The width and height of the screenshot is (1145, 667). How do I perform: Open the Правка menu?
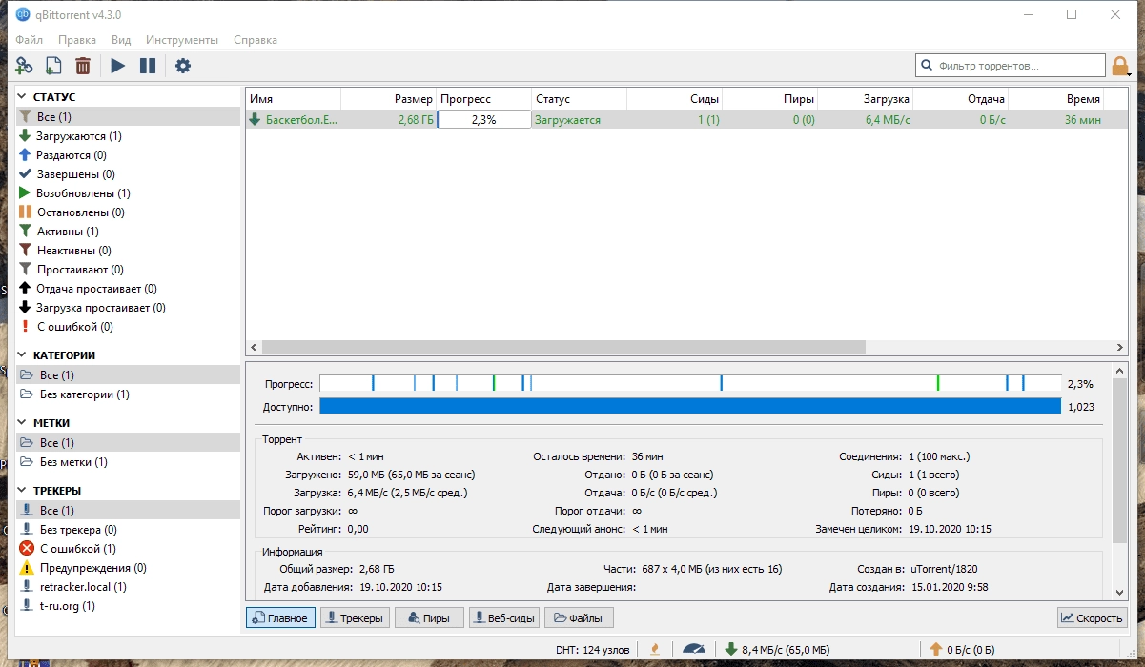76,40
